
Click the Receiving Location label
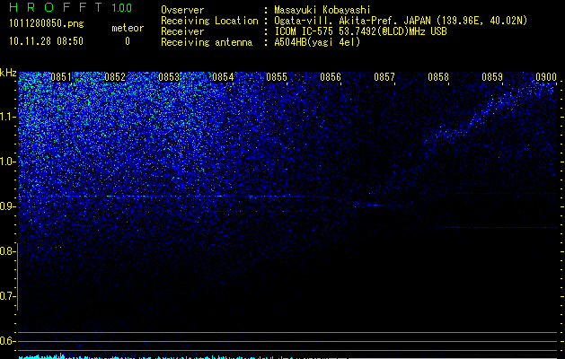tap(209, 21)
